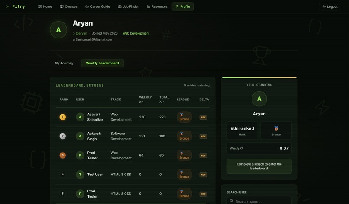Click the Logout button
Image resolution: width=349 pixels, height=204 pixels.
coord(330,6)
